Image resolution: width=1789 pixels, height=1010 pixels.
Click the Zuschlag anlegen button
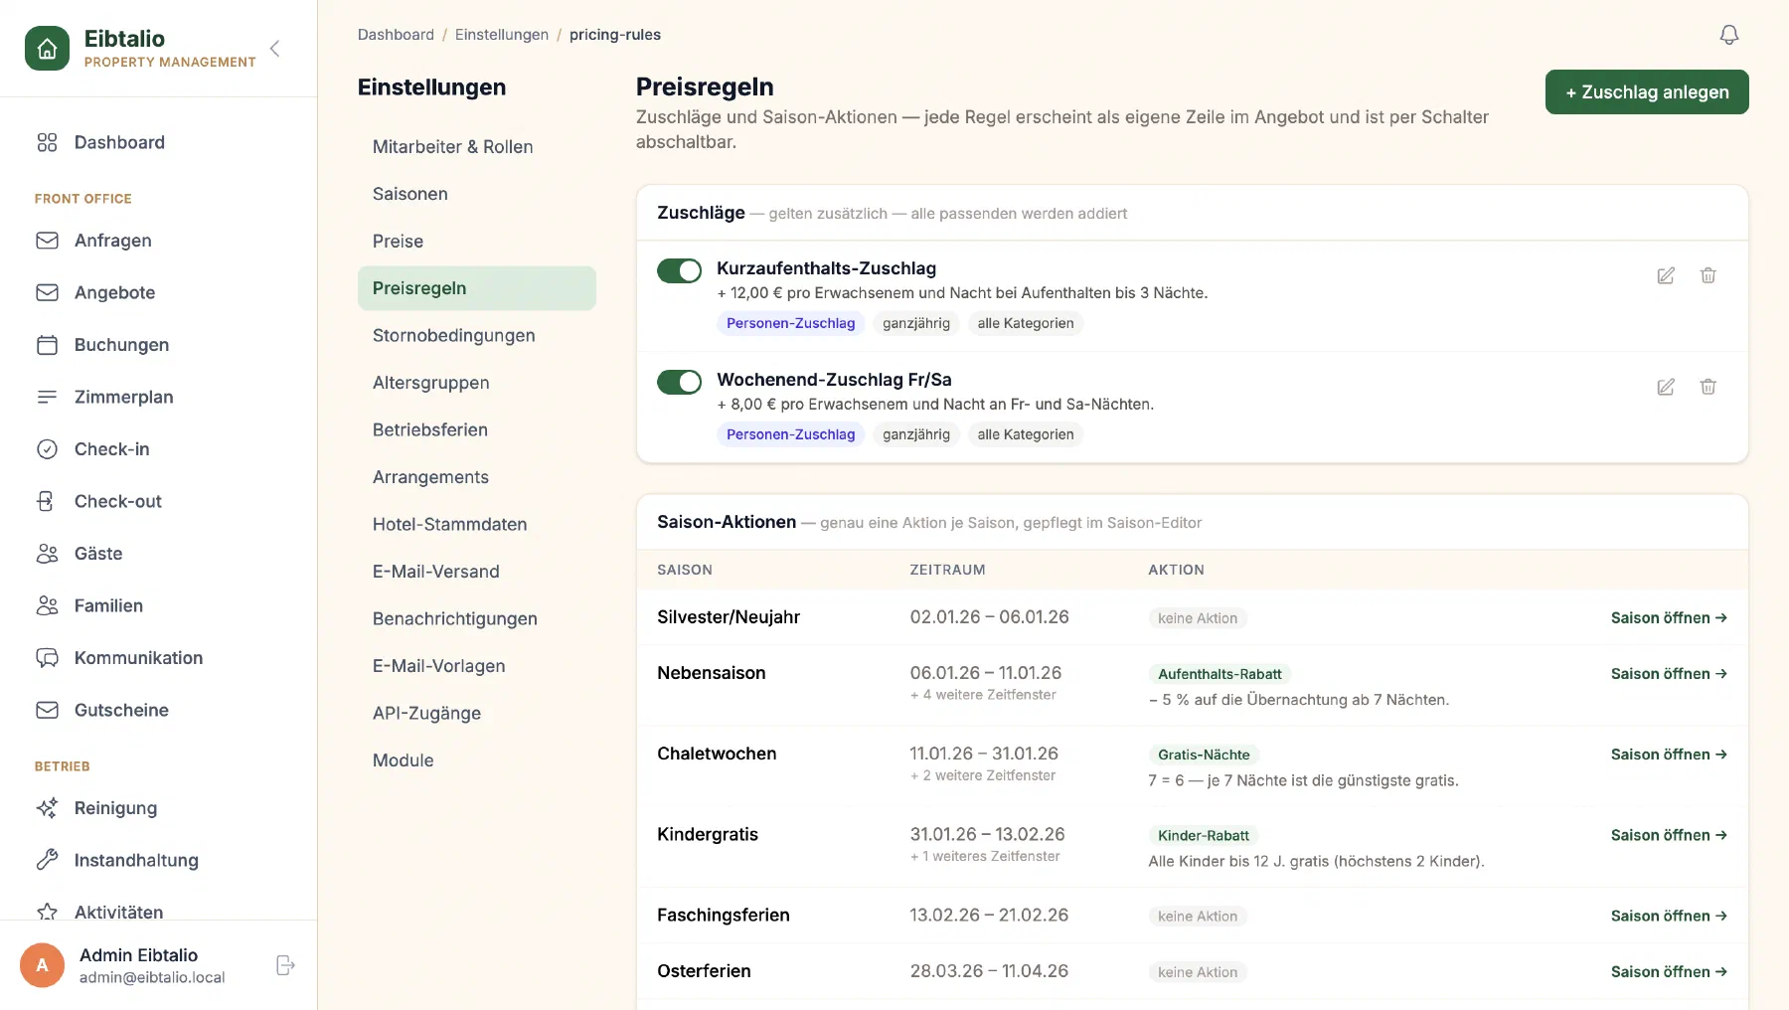pyautogui.click(x=1647, y=92)
